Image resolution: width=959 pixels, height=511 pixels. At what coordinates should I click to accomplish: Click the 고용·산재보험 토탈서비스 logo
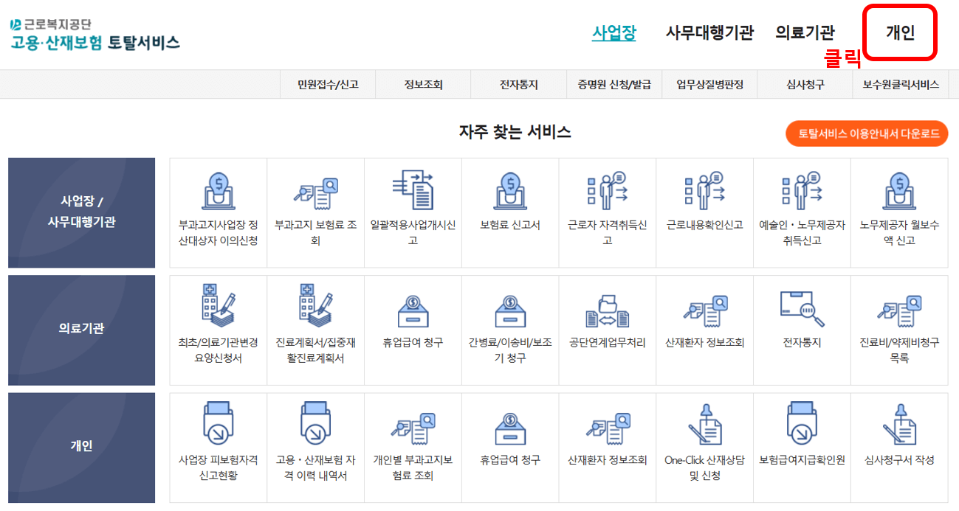click(96, 31)
